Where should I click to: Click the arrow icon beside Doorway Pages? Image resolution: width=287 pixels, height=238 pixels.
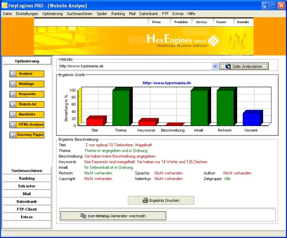click(13, 135)
